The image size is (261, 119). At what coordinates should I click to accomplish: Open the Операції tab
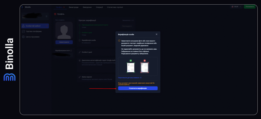(x=99, y=7)
